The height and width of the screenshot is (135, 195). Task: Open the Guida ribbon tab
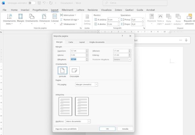click(140, 10)
